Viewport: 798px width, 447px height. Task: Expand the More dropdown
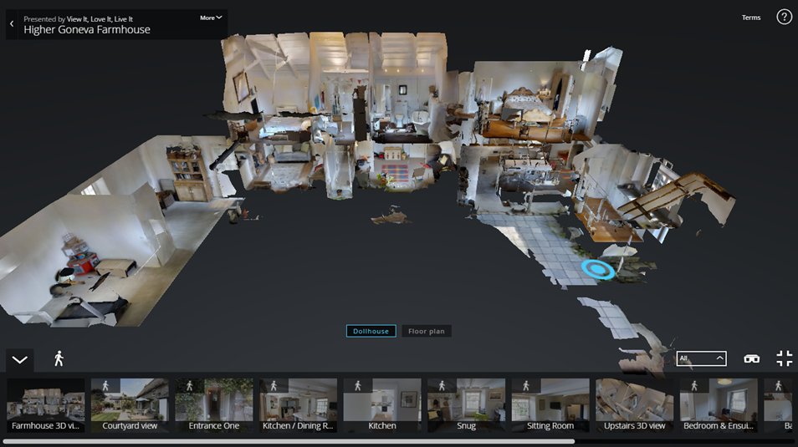coord(211,18)
